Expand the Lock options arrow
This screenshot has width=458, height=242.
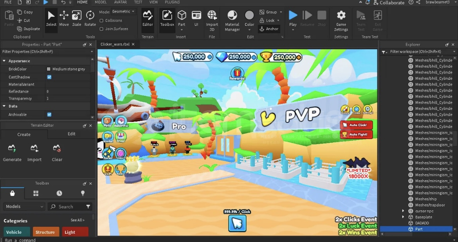click(278, 20)
